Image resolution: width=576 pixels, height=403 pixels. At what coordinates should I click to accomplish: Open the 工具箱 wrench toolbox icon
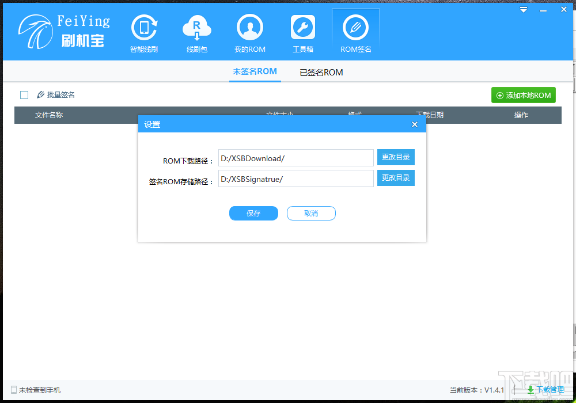pos(303,27)
